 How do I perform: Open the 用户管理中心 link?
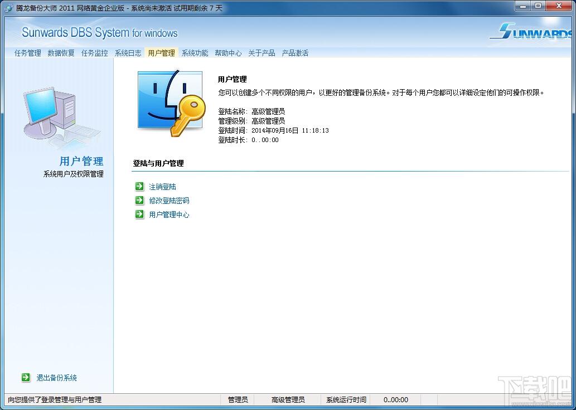(169, 214)
